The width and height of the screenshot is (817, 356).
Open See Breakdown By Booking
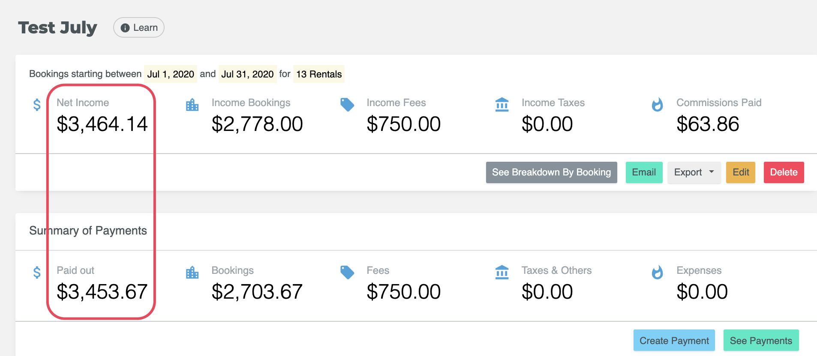click(551, 172)
